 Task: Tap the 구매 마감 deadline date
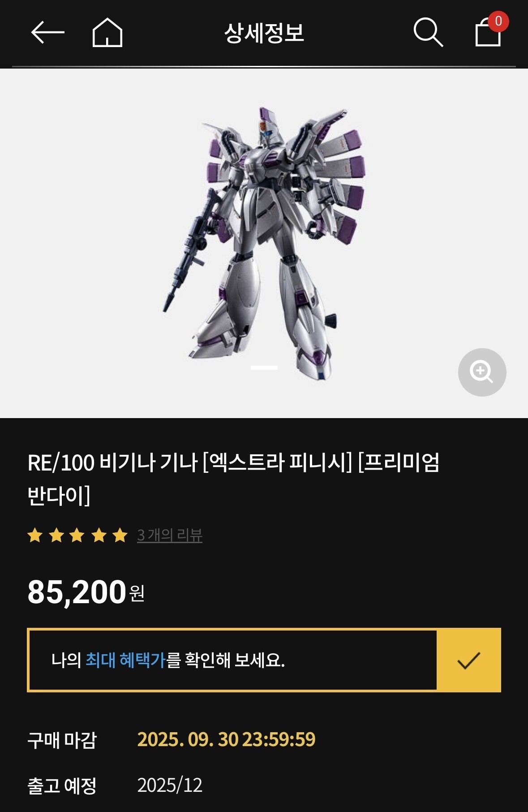(226, 739)
